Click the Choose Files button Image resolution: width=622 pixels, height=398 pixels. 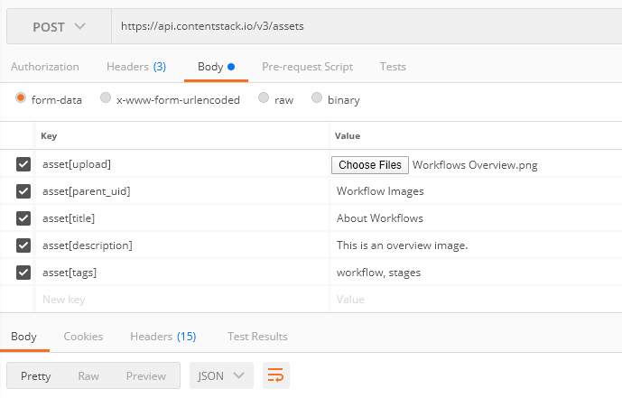tap(370, 165)
